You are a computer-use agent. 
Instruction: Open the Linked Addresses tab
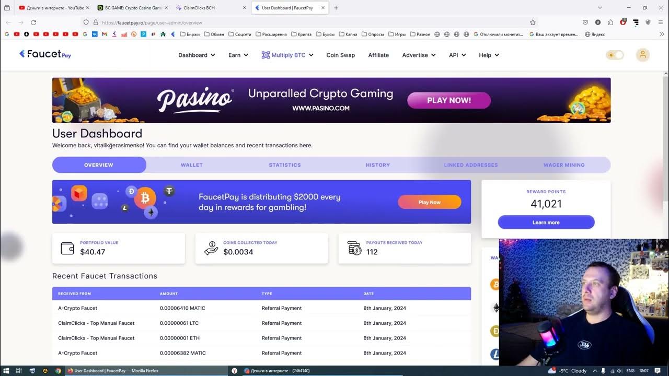(x=471, y=165)
